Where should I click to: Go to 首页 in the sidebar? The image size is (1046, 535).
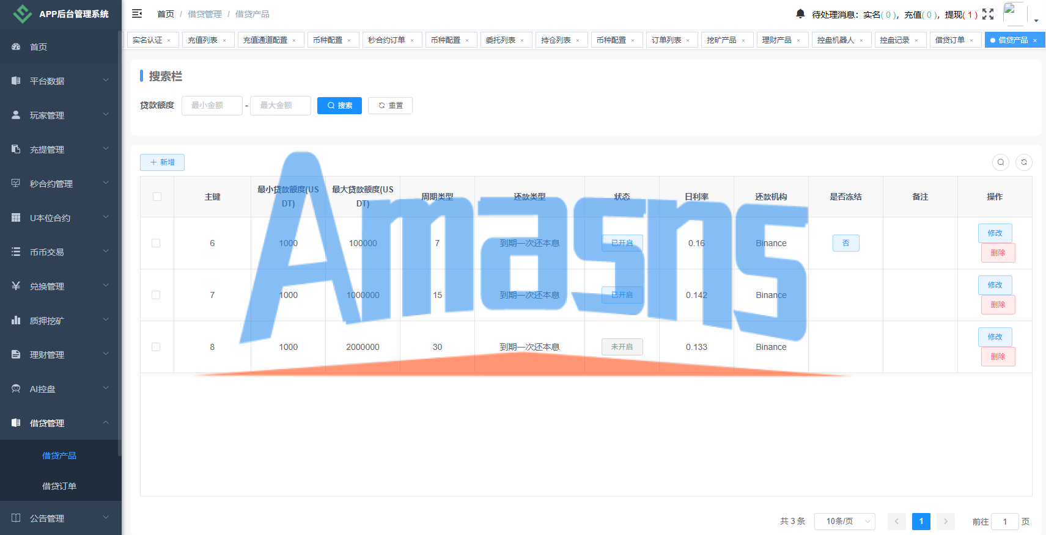click(x=61, y=46)
